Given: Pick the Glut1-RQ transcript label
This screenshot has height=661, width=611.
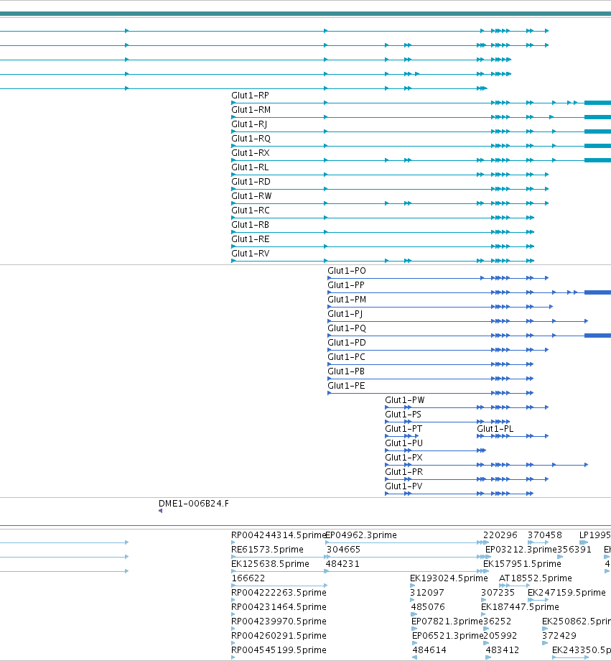Looking at the screenshot, I should [251, 139].
